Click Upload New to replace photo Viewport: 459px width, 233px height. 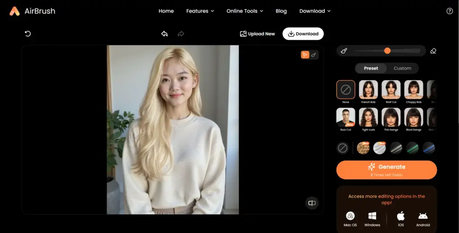tap(257, 34)
